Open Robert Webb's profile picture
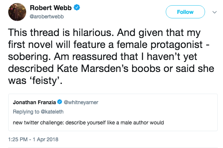The height and width of the screenshot is (148, 223). click(x=17, y=12)
